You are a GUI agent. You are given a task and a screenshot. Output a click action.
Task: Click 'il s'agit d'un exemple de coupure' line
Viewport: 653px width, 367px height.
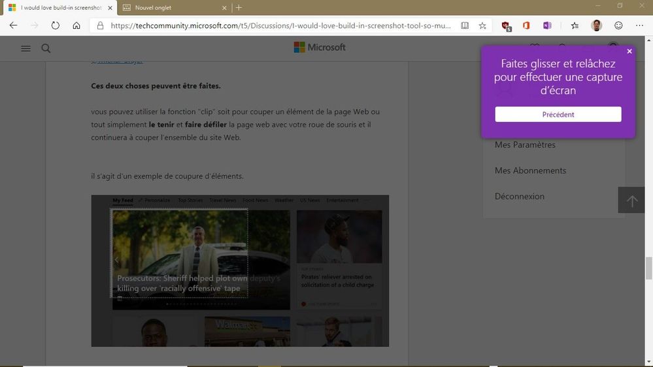(x=167, y=176)
